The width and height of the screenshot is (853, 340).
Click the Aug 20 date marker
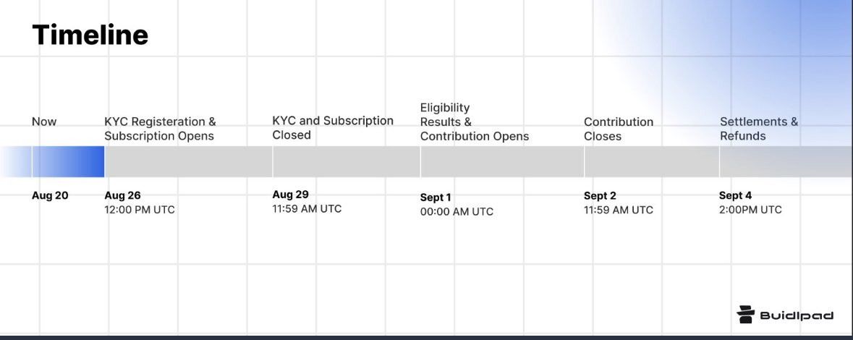(x=50, y=195)
